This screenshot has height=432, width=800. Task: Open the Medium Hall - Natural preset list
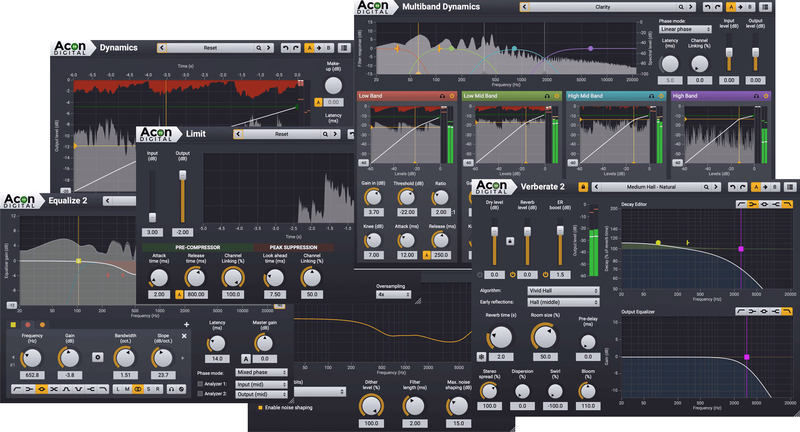tap(651, 187)
